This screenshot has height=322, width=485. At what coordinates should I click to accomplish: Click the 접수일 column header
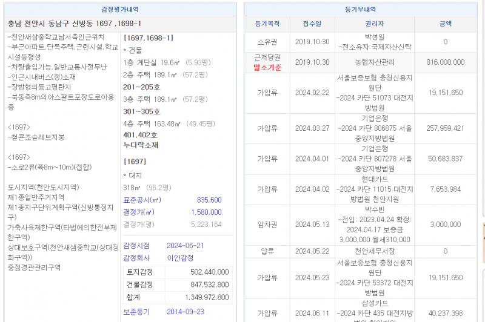[312, 24]
